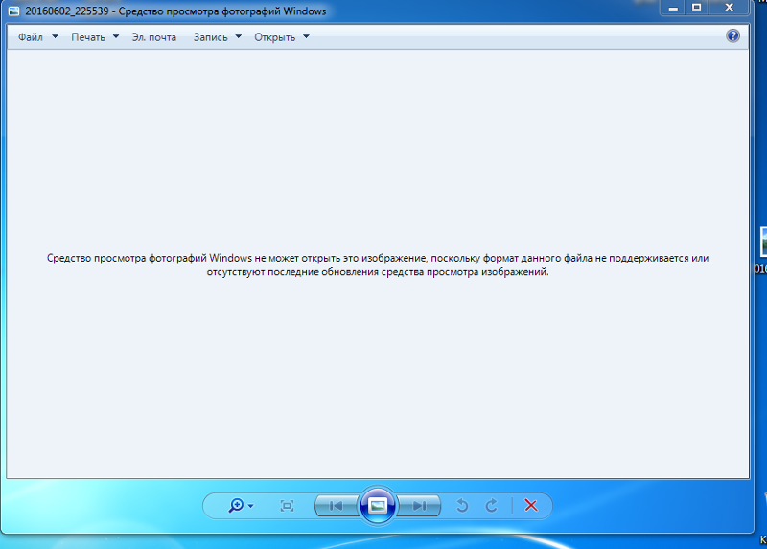
Task: Click the fit-to-window actual size icon
Action: point(287,506)
